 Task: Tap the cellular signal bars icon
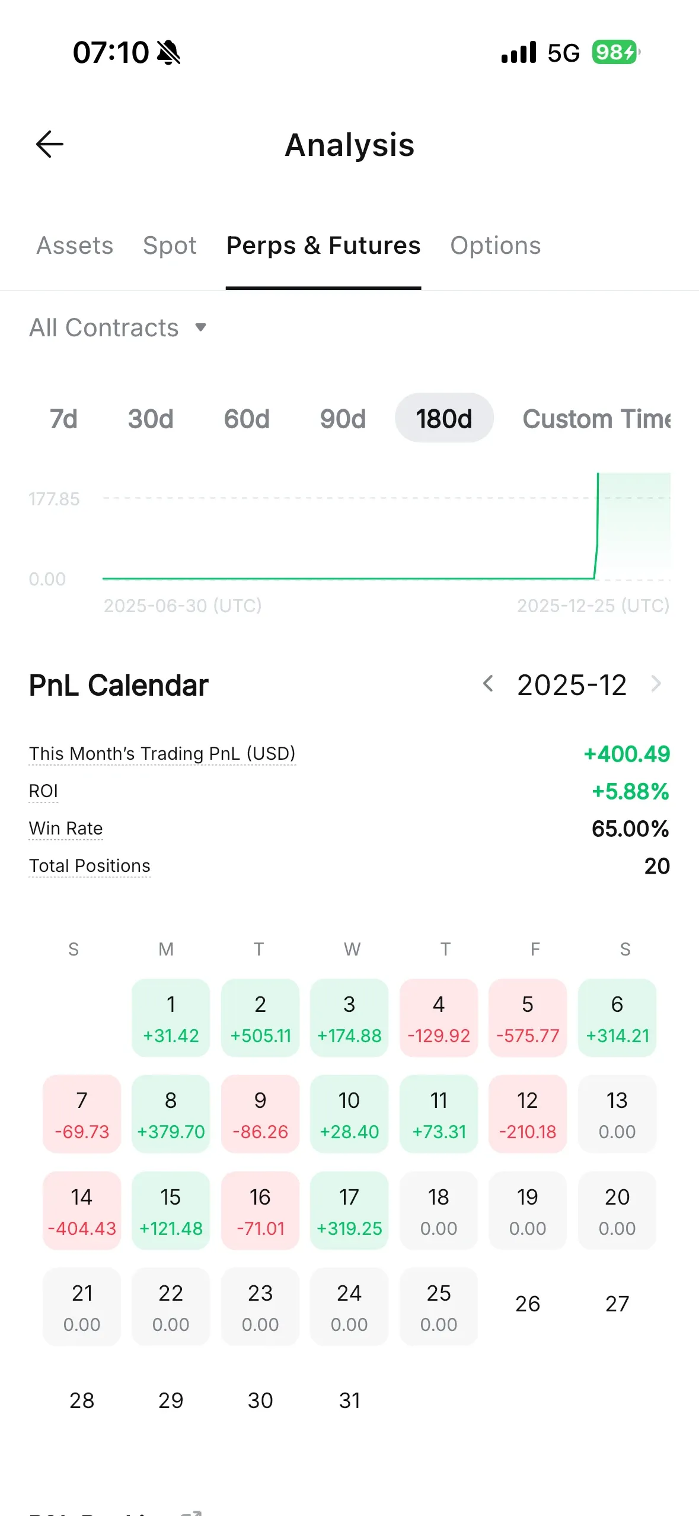(x=519, y=53)
